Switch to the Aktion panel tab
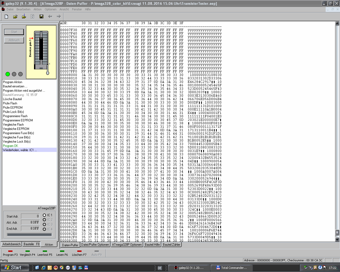Image resolution: width=340 pixels, height=272 pixels. coord(49,245)
